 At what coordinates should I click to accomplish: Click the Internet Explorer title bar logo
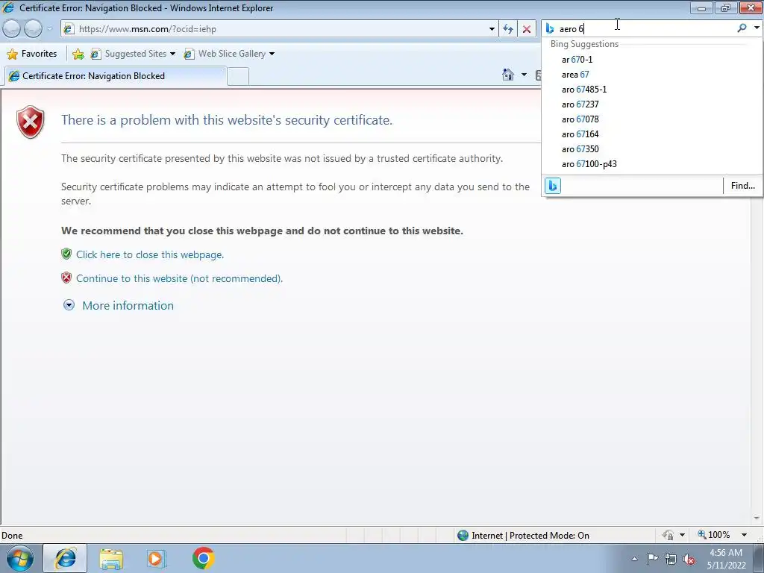point(9,7)
